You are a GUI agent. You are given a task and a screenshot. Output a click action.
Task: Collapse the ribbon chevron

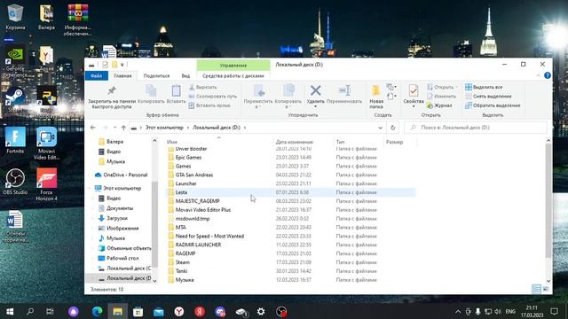[538, 75]
